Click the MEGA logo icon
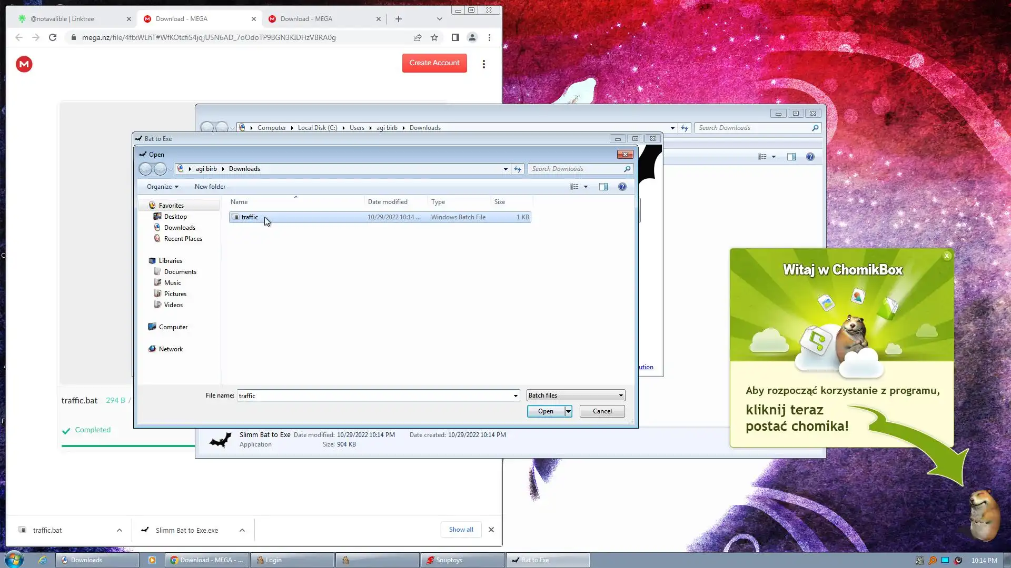The image size is (1011, 568). coord(24,64)
